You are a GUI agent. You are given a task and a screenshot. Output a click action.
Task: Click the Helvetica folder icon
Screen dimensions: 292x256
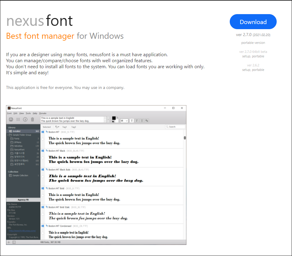click(x=12, y=146)
